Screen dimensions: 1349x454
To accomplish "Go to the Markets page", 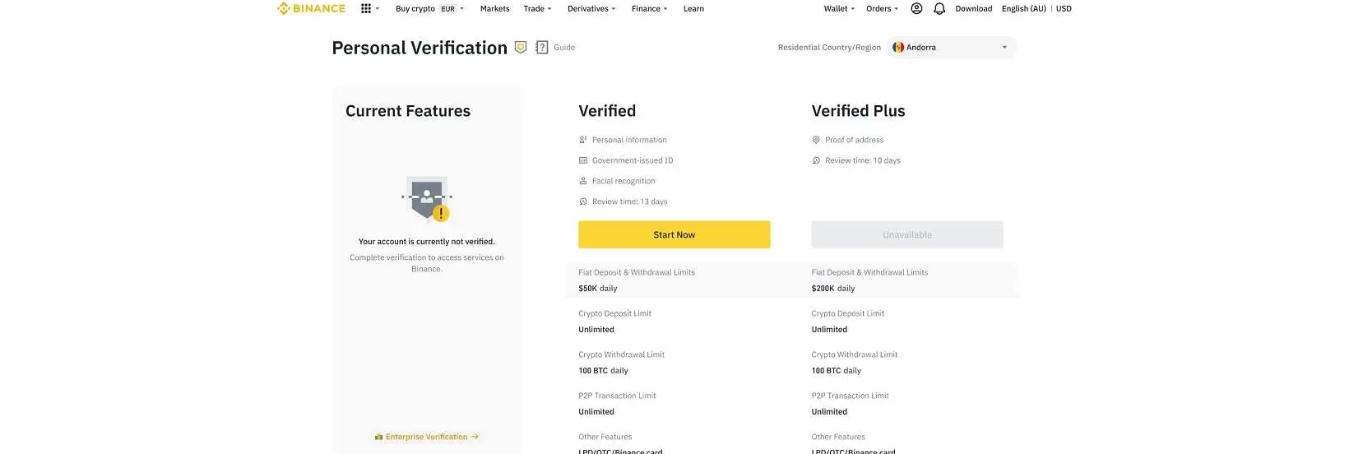I will pyautogui.click(x=495, y=9).
